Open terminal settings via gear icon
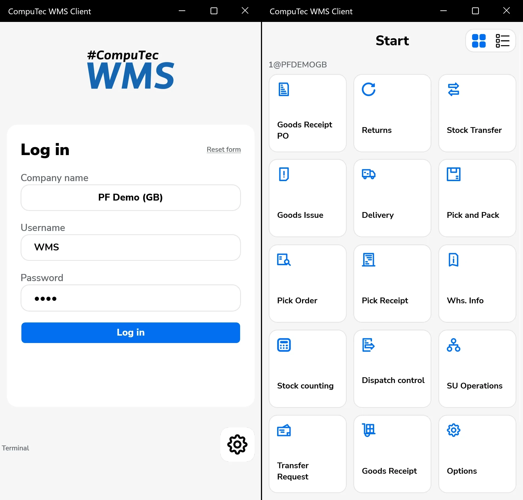This screenshot has width=523, height=500. (x=237, y=445)
